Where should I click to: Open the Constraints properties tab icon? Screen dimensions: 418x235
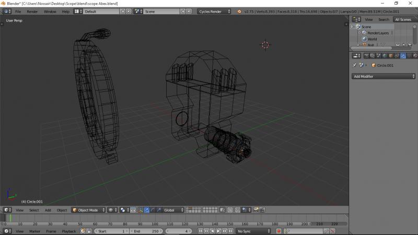tap(397, 56)
